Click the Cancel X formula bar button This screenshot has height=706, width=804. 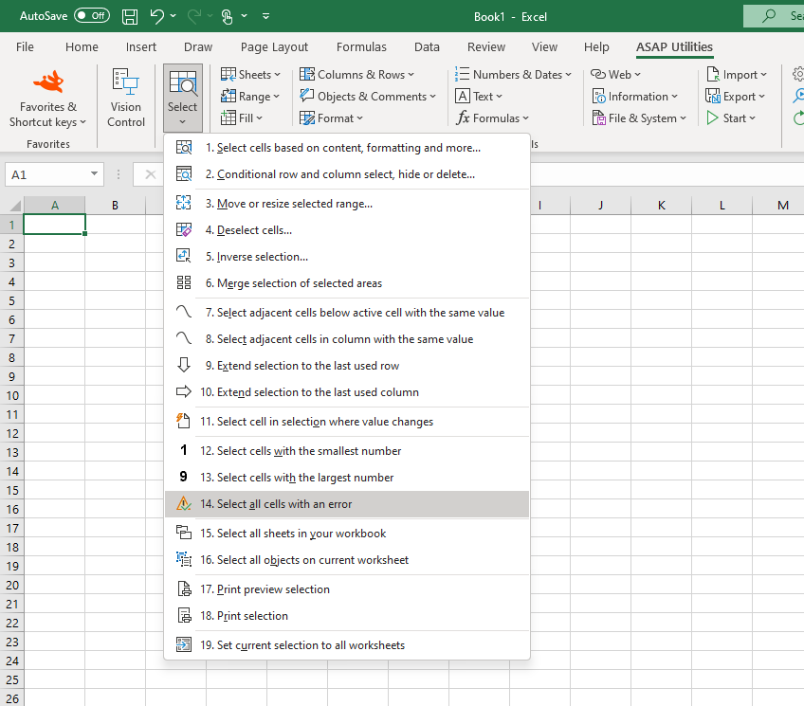point(150,174)
